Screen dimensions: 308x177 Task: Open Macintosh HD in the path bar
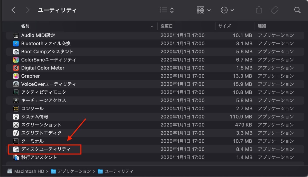(x=26, y=171)
